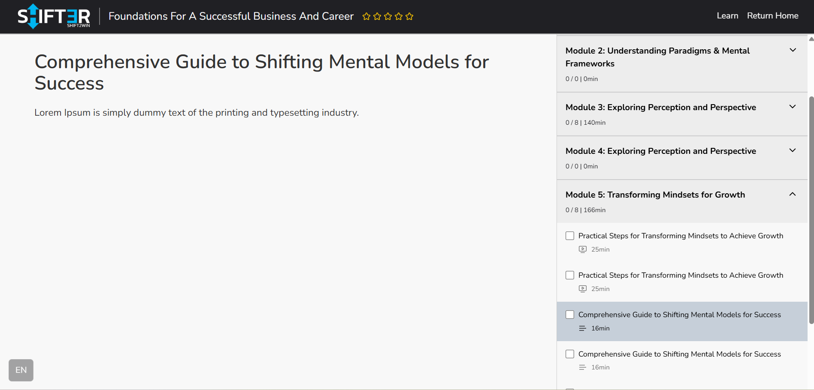
Task: Collapse Module 5 Transforming Mindsets section
Action: tap(793, 194)
